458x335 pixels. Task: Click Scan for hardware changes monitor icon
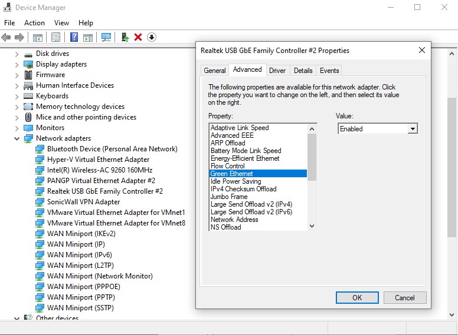[106, 37]
